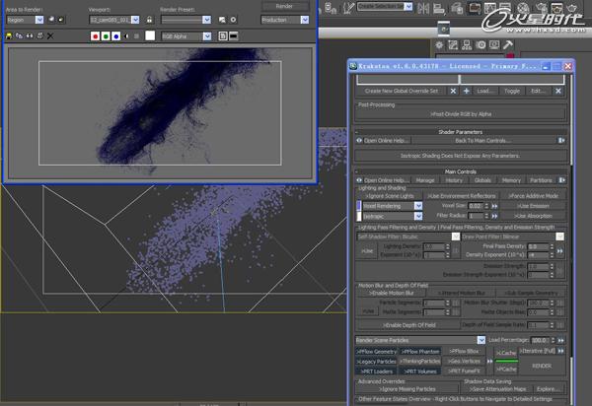Open the History tab in Main Controls
The width and height of the screenshot is (592, 406).
point(454,180)
